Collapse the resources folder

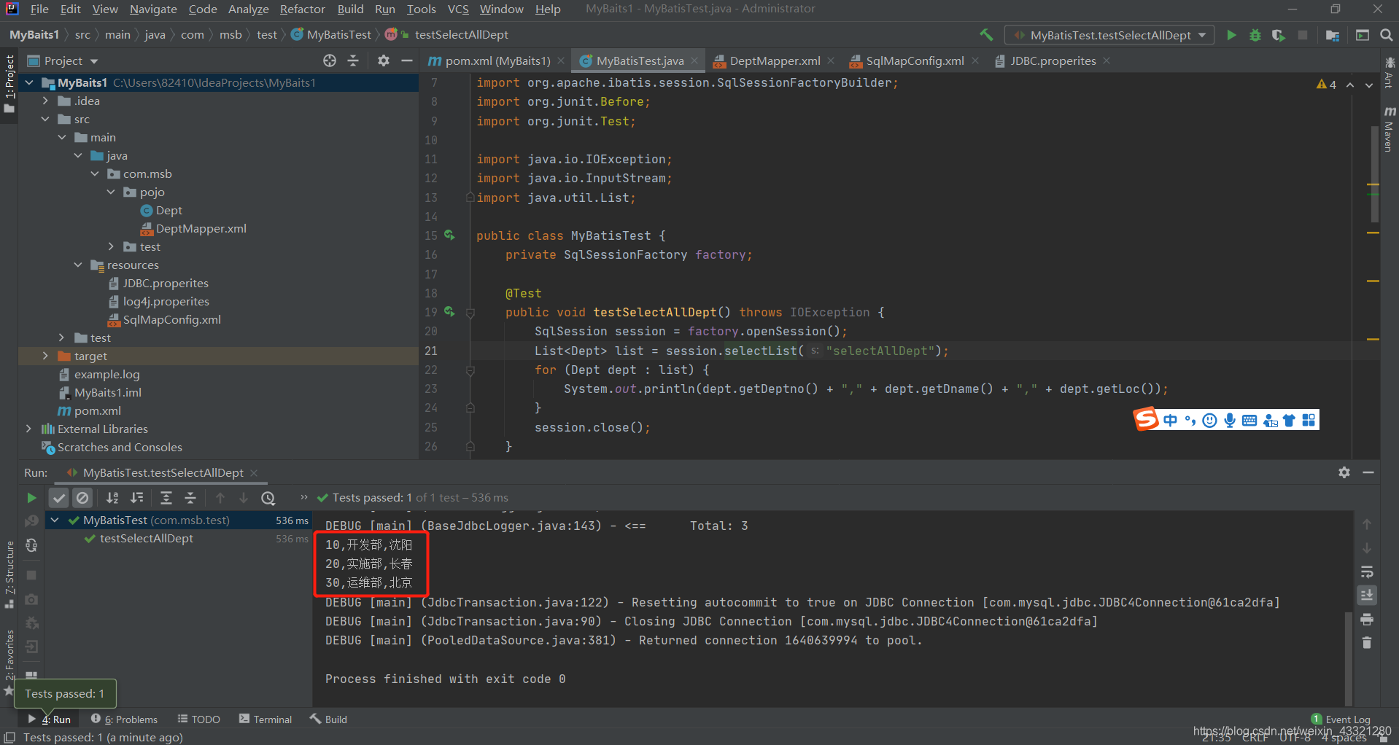click(78, 265)
